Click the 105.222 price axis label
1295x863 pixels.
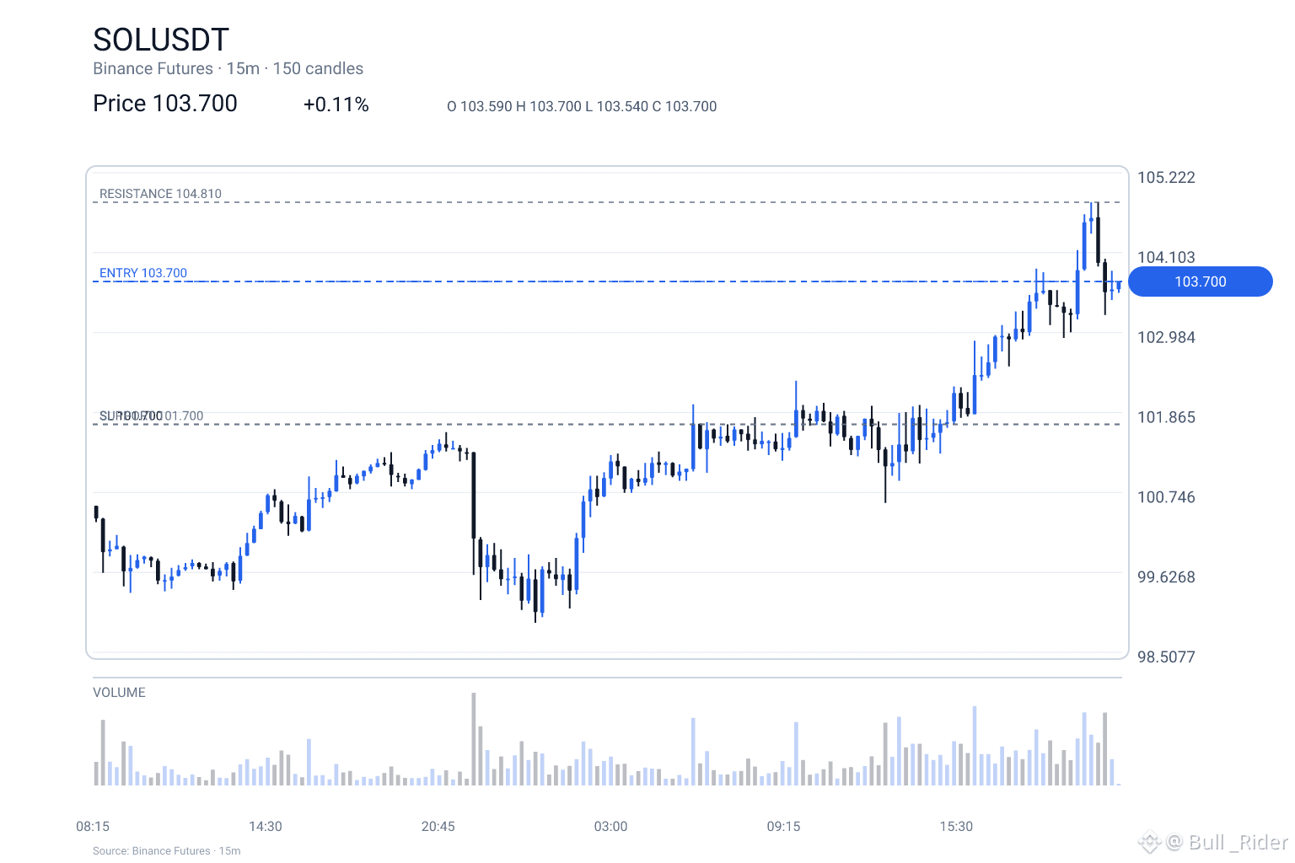click(x=1166, y=178)
